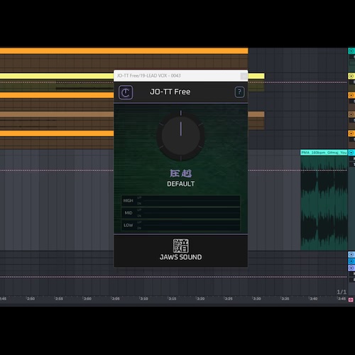This screenshot has height=355, width=355.
Task: Collapse the cyan PMA audio track arrow
Action: pyautogui.click(x=351, y=153)
